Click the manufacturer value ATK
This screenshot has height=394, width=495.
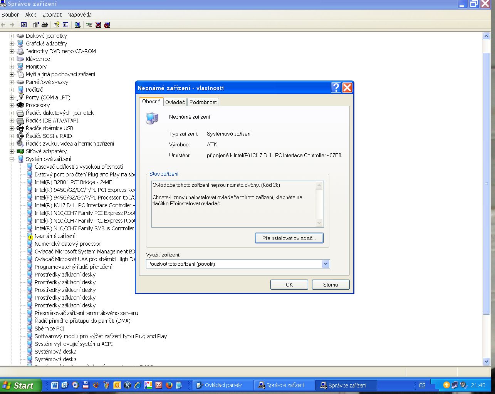[x=212, y=144]
